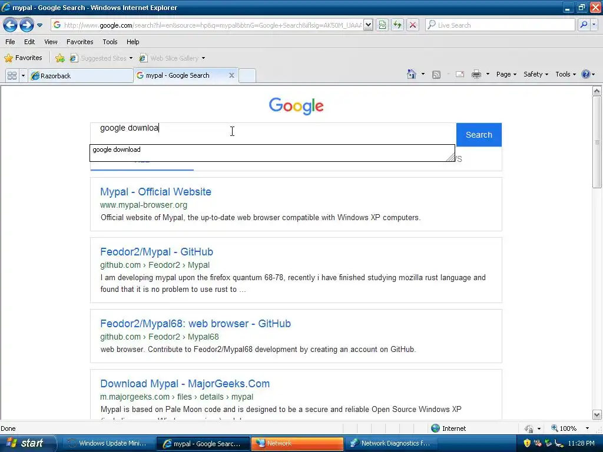This screenshot has width=603, height=452.
Task: Click the network connection tray icon
Action: pyautogui.click(x=548, y=443)
